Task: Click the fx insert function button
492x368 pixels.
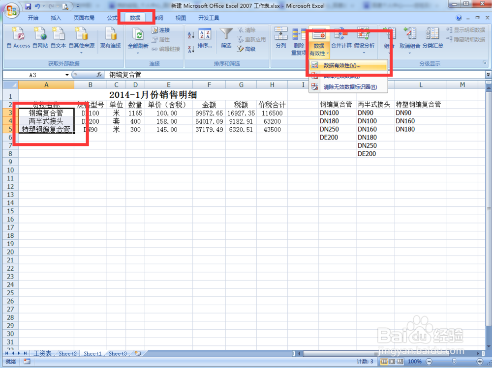Action: click(x=99, y=75)
